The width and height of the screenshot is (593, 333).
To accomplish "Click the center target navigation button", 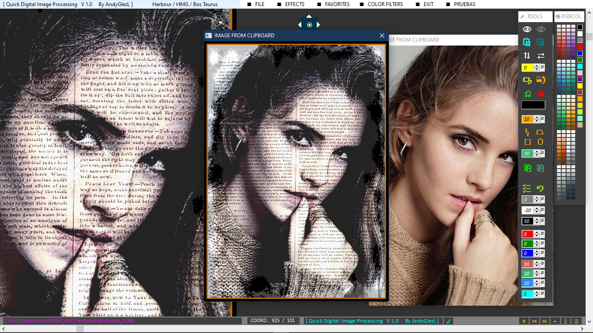I will (309, 25).
